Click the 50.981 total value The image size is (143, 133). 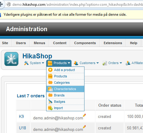point(135,128)
